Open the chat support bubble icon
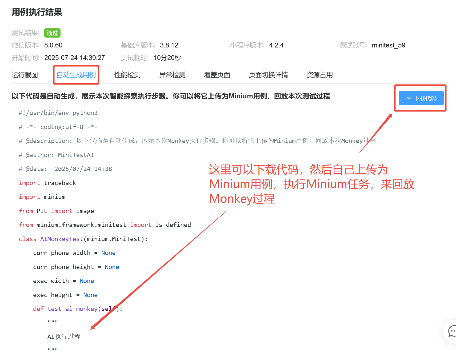 452,331
